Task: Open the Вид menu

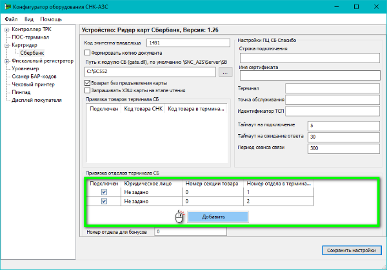Action: click(29, 19)
